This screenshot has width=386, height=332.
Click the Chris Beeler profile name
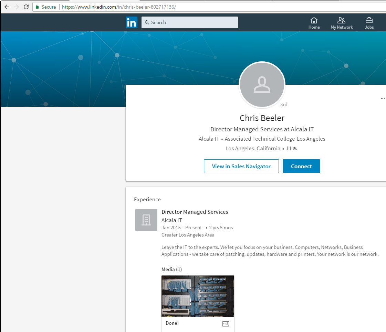coord(262,118)
